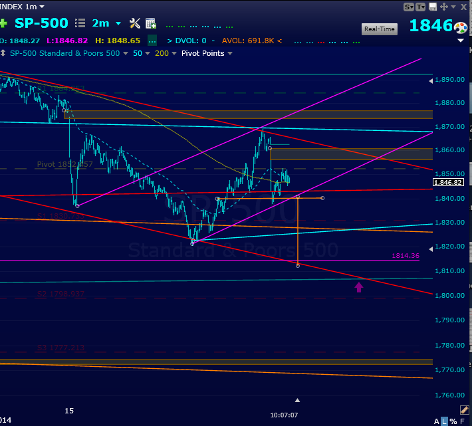Image resolution: width=472 pixels, height=426 pixels.
Task: Click the SP-500 symbol title
Action: point(41,23)
